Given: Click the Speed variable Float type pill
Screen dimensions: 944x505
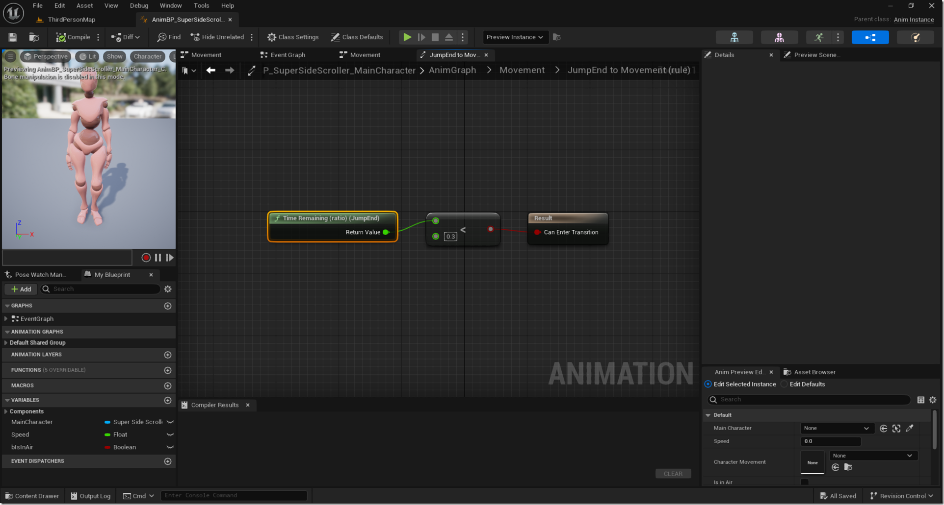Looking at the screenshot, I should point(107,435).
